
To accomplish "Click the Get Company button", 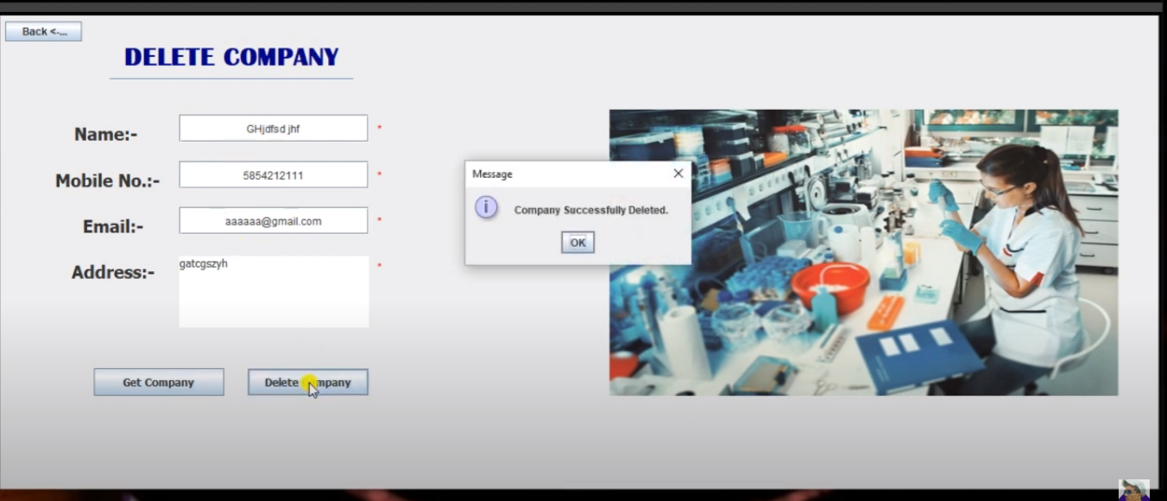I will point(158,381).
